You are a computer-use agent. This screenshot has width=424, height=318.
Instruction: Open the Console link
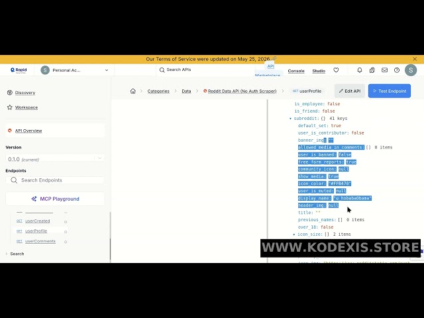(296, 71)
